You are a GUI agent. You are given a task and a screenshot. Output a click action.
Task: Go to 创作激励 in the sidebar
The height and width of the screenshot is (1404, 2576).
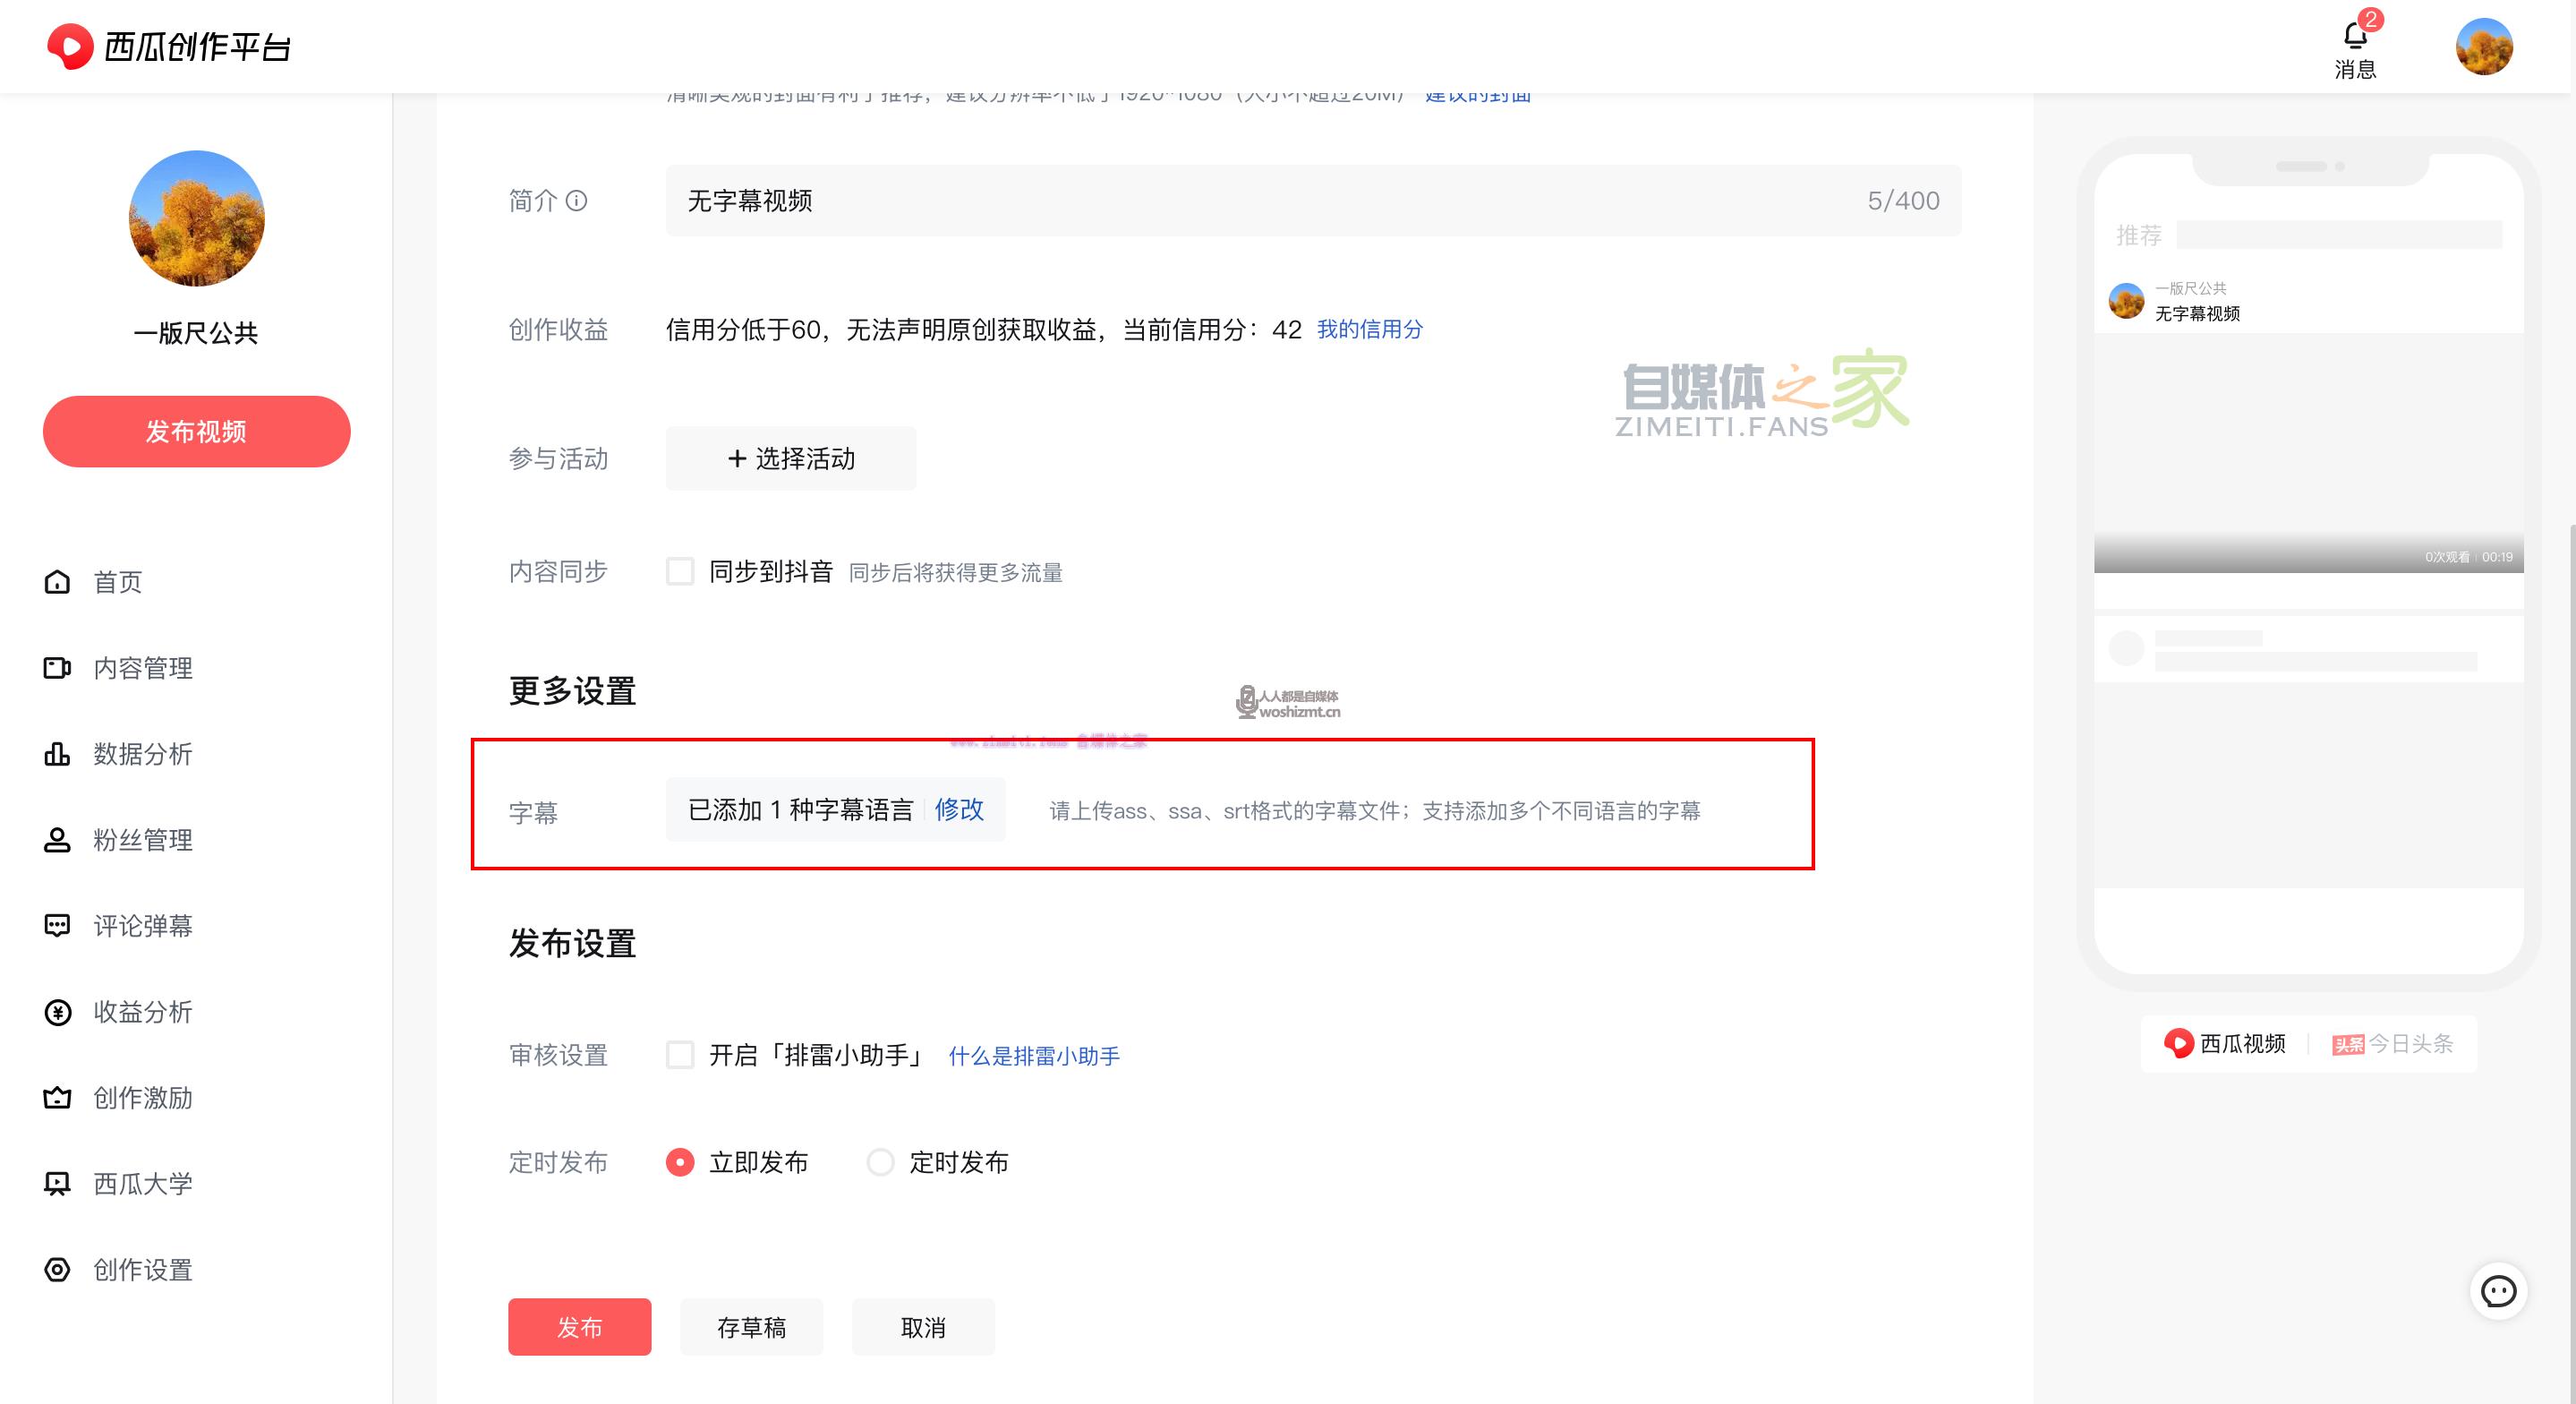pos(141,1098)
